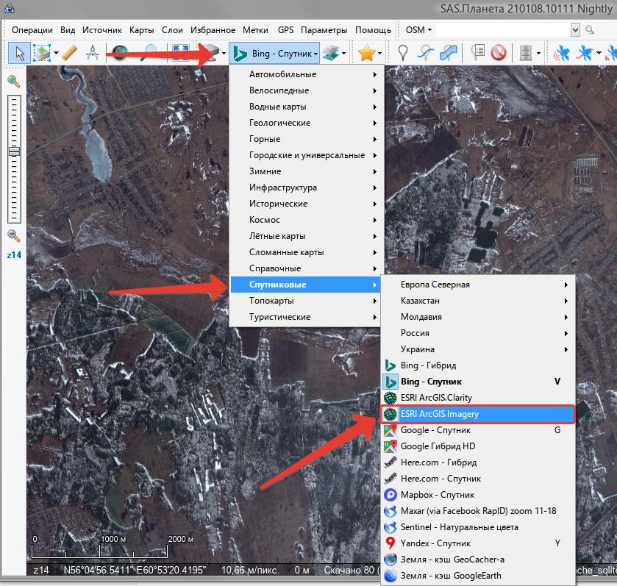
Task: Zoom in with the green magnifier
Action: point(14,81)
